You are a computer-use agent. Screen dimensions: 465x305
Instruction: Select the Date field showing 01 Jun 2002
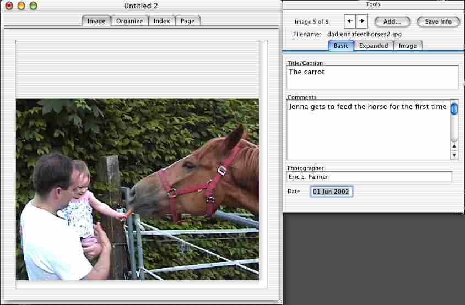331,192
